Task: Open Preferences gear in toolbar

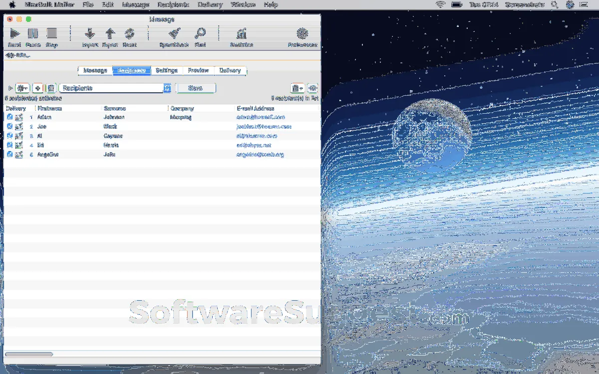Action: coord(302,34)
